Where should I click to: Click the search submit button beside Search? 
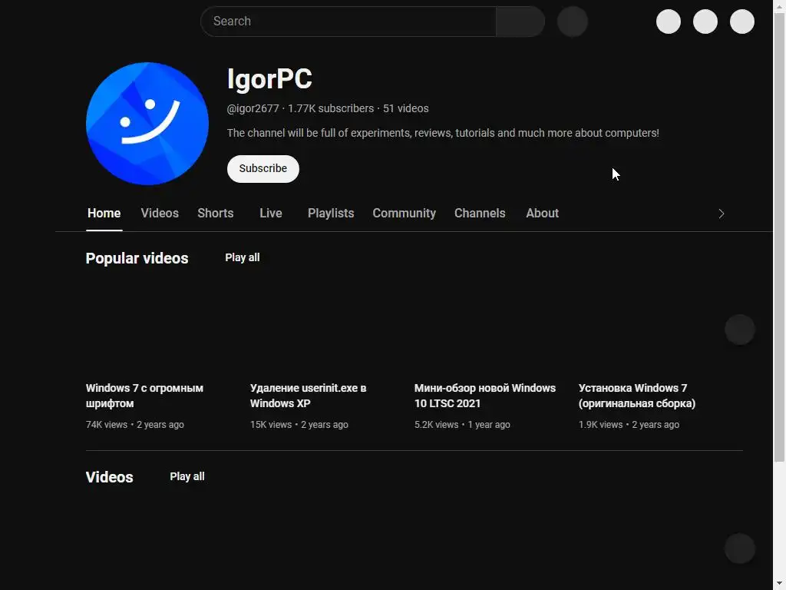pos(520,21)
